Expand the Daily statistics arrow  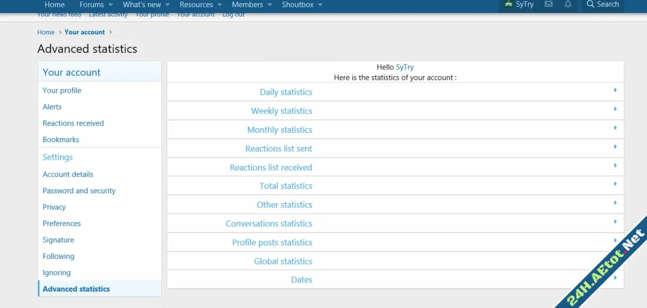point(615,90)
